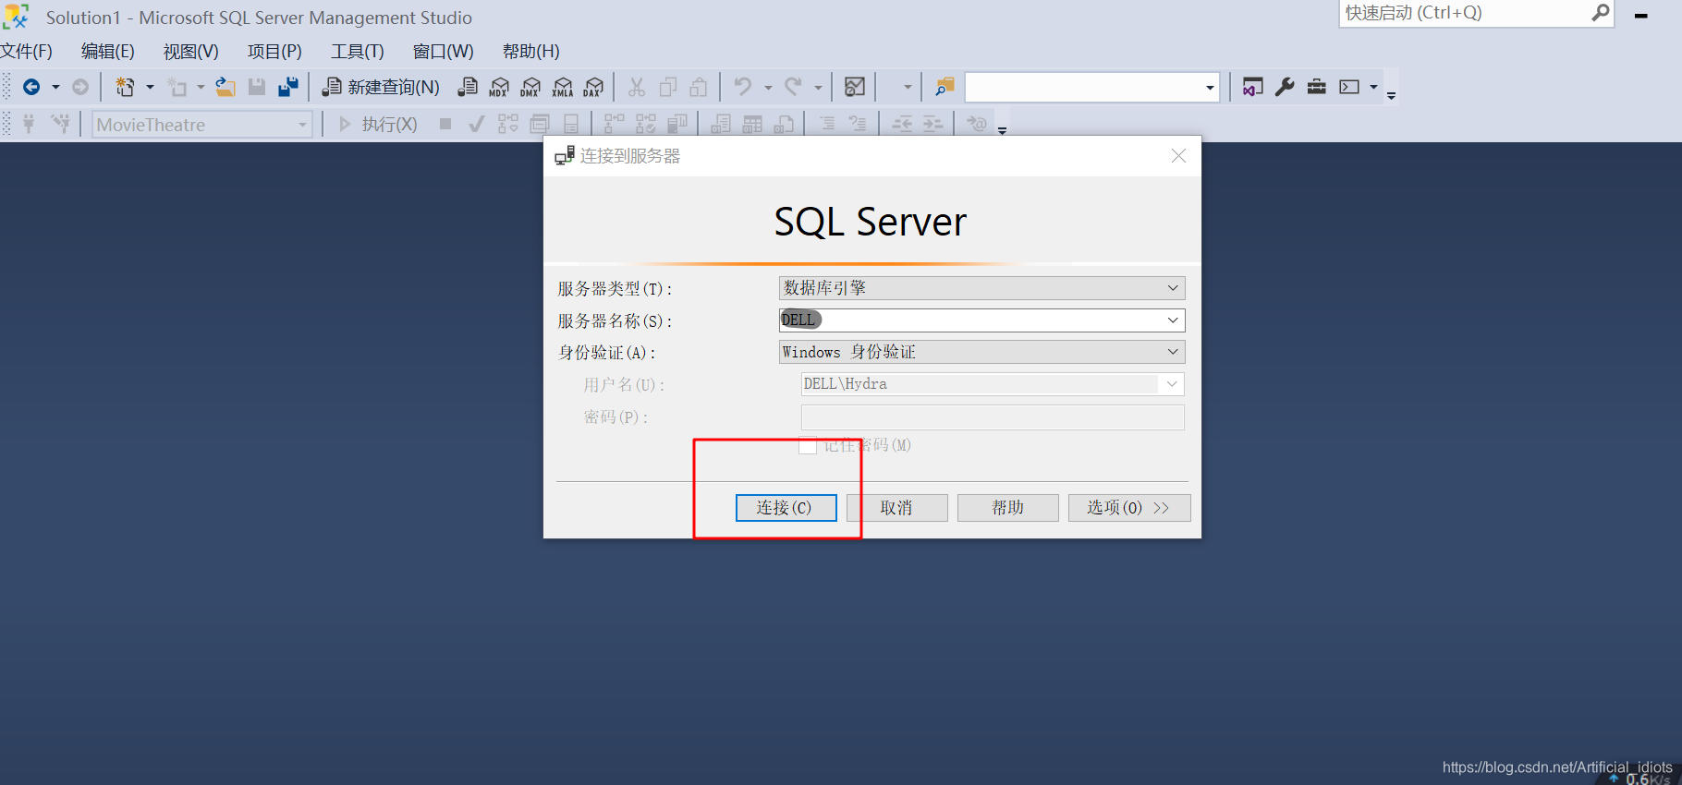Close the Connect to Server dialog
Image resolution: width=1682 pixels, height=785 pixels.
1178,156
